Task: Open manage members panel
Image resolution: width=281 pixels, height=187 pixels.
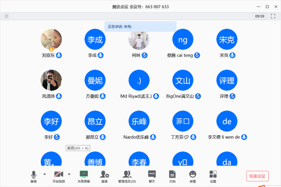Action: 127,174
